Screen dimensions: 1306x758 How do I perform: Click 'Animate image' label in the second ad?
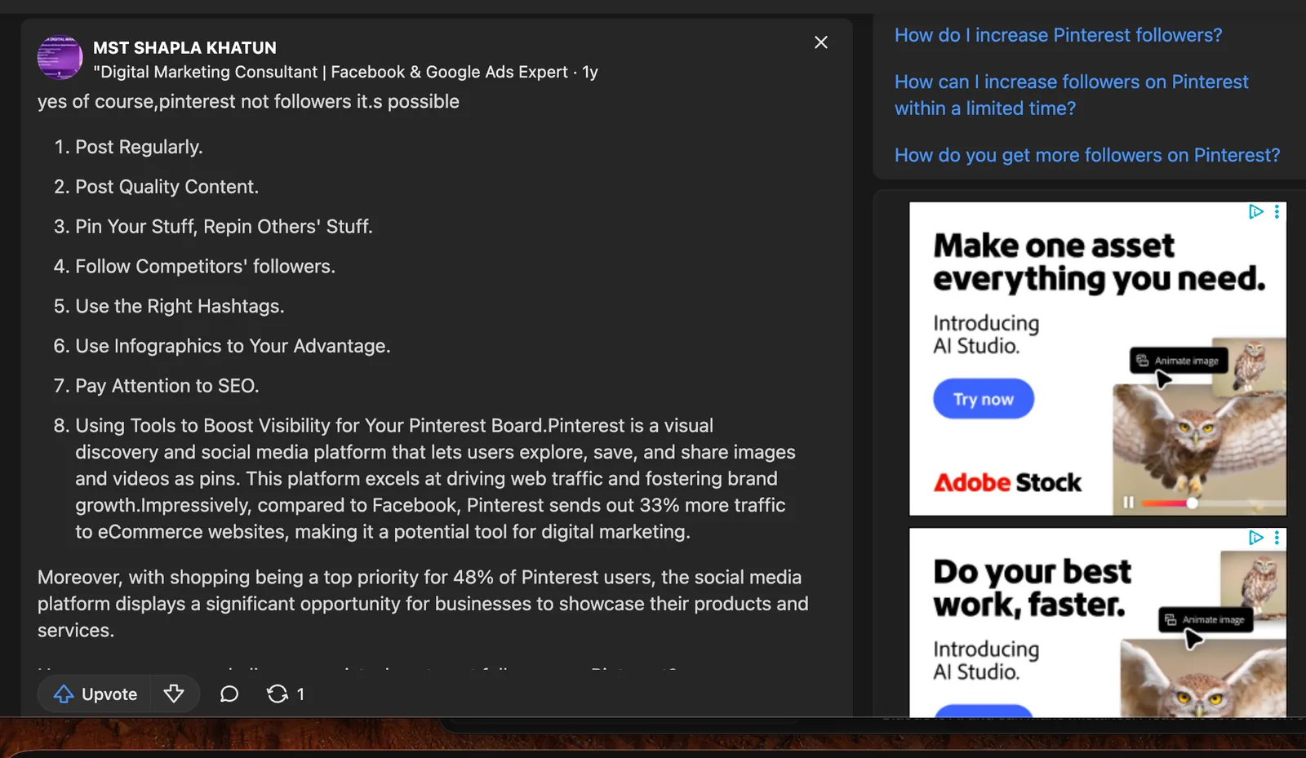1206,620
